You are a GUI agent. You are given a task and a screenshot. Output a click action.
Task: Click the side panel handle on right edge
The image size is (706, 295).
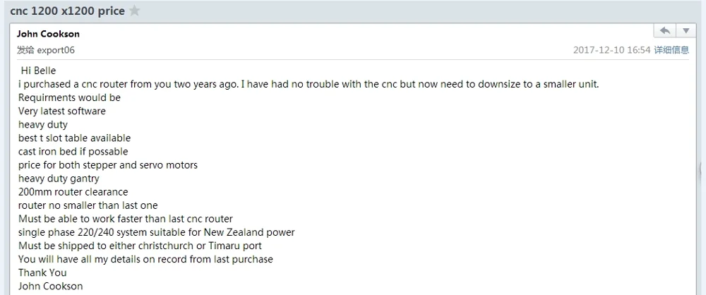click(702, 169)
